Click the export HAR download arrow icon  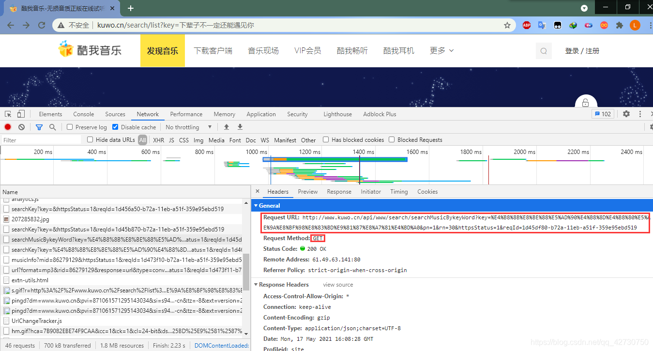click(240, 127)
